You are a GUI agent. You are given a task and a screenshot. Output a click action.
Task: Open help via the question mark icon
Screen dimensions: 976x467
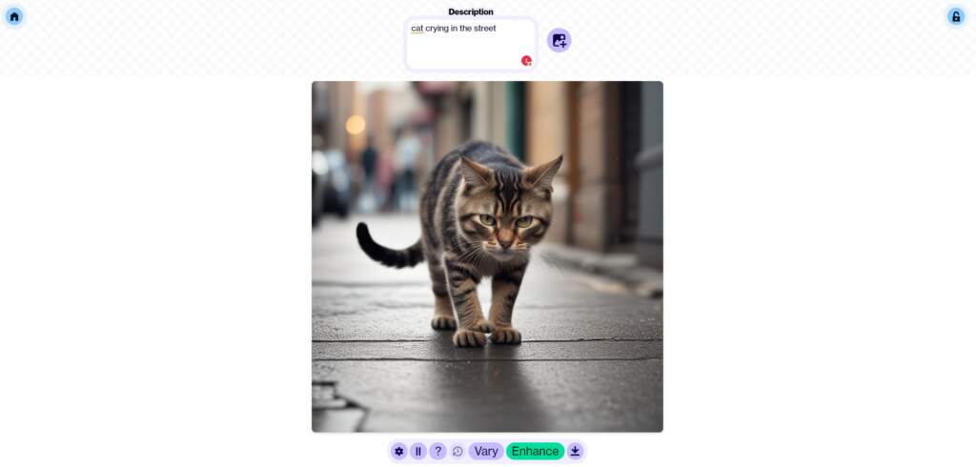437,451
